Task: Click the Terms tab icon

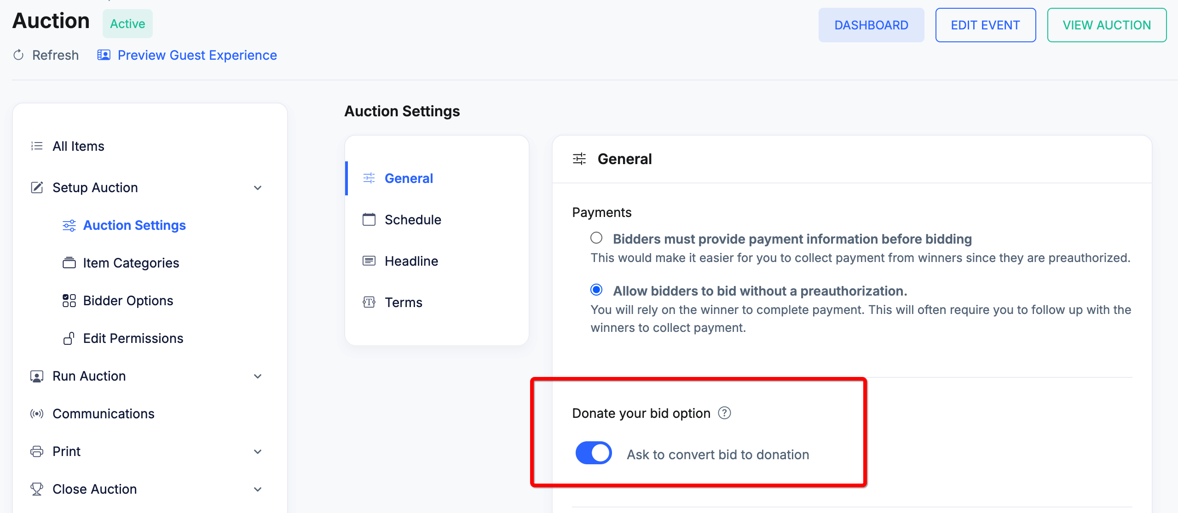Action: (369, 302)
